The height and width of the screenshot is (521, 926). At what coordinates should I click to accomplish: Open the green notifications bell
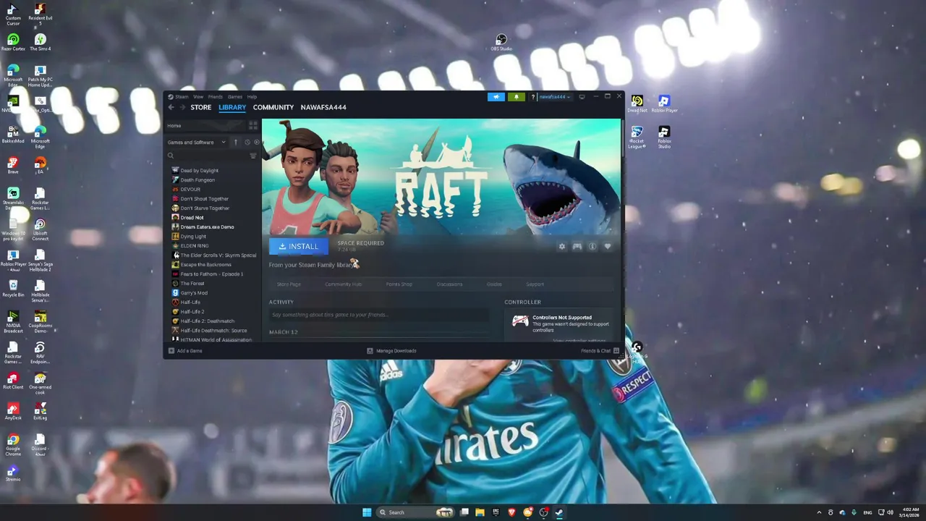pyautogui.click(x=516, y=97)
